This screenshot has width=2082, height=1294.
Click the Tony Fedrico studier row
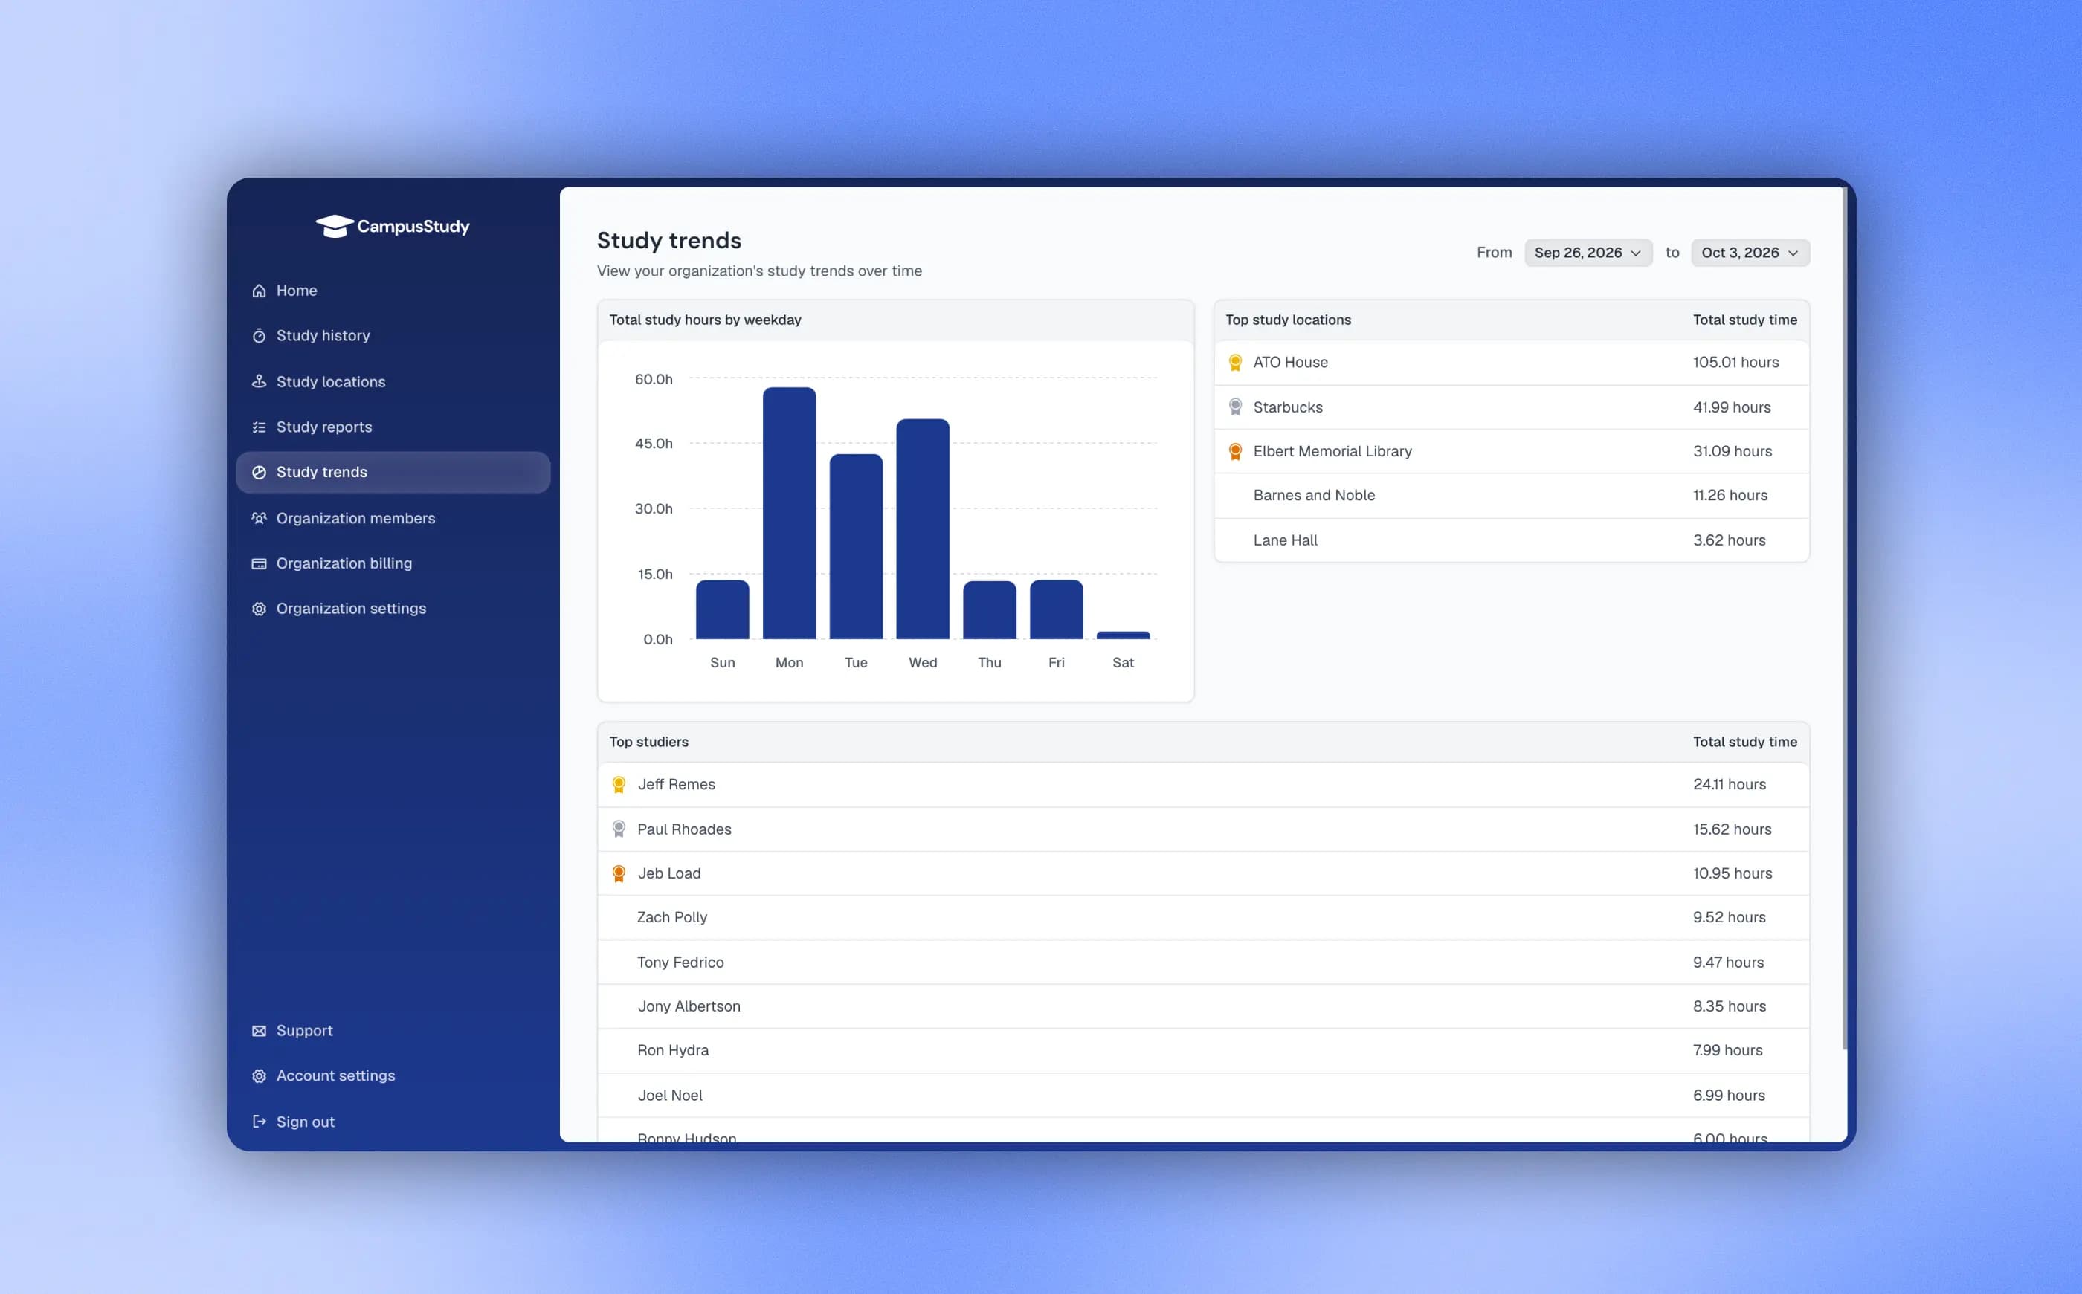point(1204,962)
